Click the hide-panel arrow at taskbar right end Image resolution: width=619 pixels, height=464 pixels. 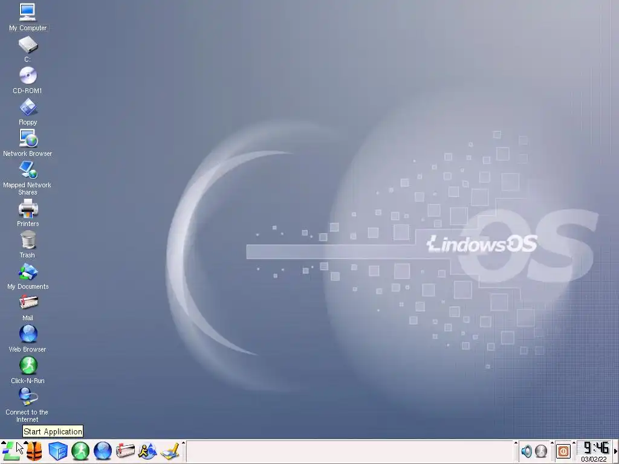(616, 451)
